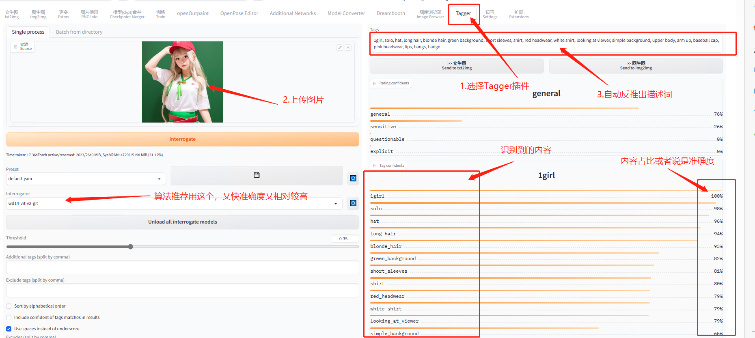Click Unload all interrogate models button
This screenshot has height=338, width=755.
coord(182,222)
